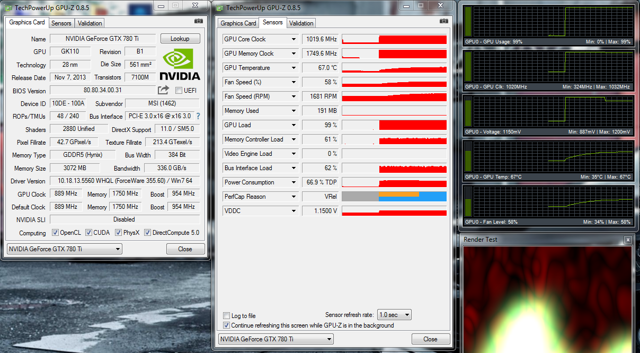The height and width of the screenshot is (353, 640).
Task: Click the PerfCap Reason colored bar
Action: point(394,197)
